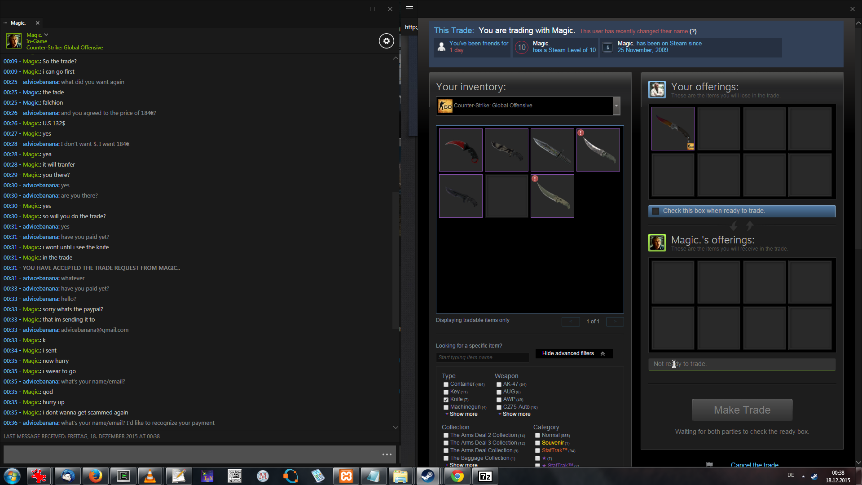
Task: Select the Magic. chat tab
Action: [18, 23]
